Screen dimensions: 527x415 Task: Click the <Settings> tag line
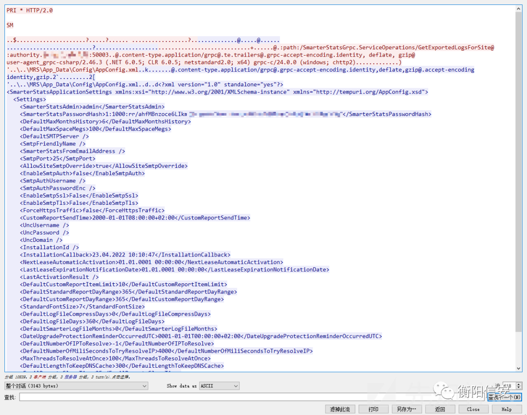30,99
